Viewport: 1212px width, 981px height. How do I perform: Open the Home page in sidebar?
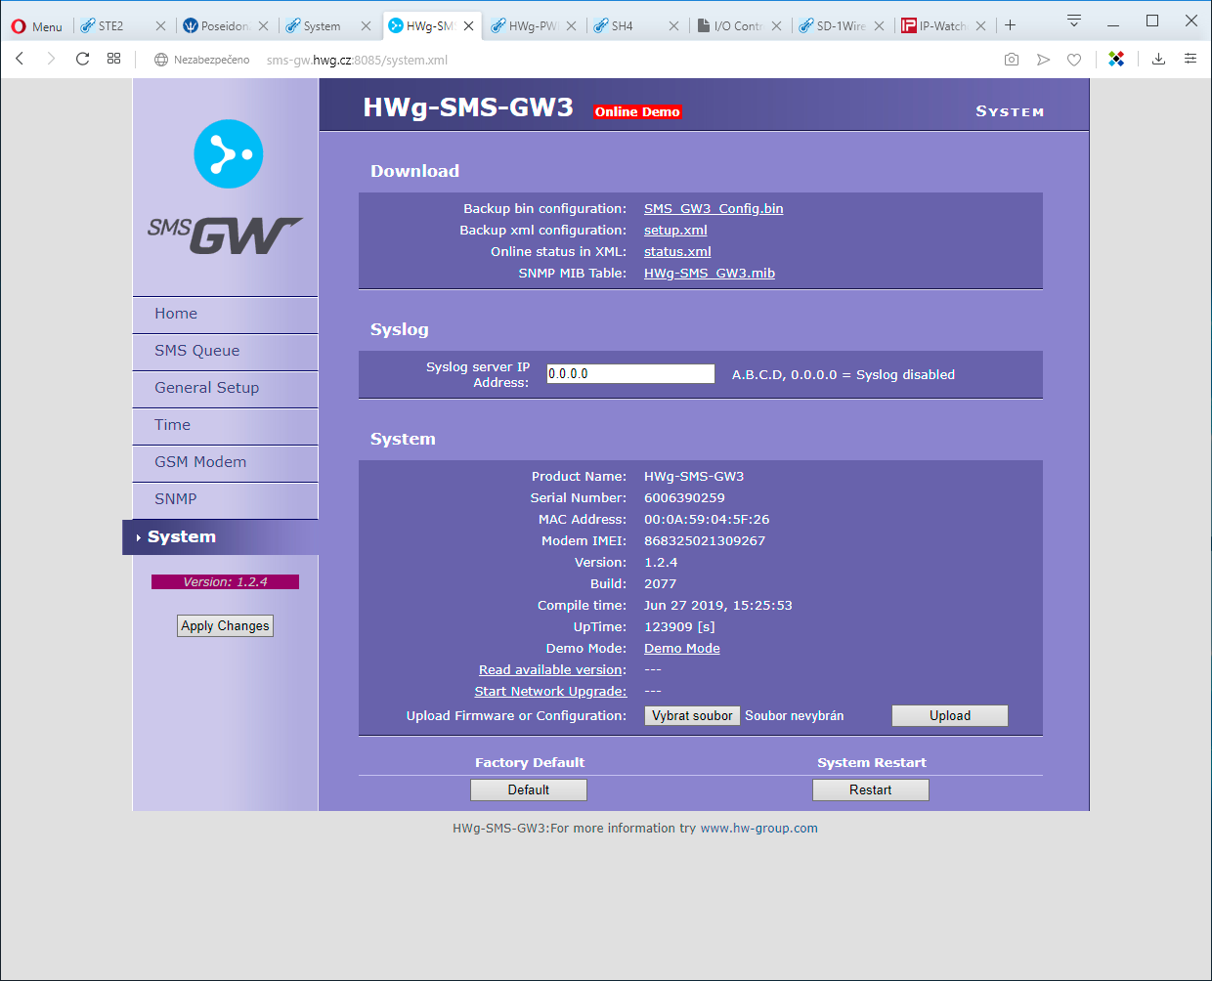[226, 314]
